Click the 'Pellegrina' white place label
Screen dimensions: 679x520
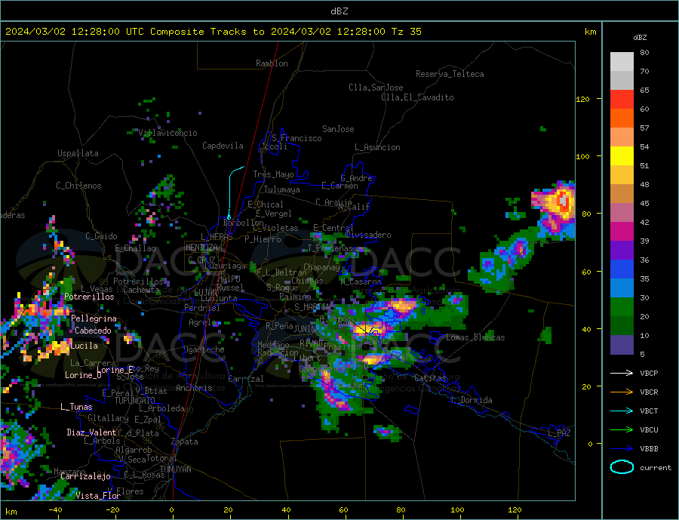[x=94, y=318]
